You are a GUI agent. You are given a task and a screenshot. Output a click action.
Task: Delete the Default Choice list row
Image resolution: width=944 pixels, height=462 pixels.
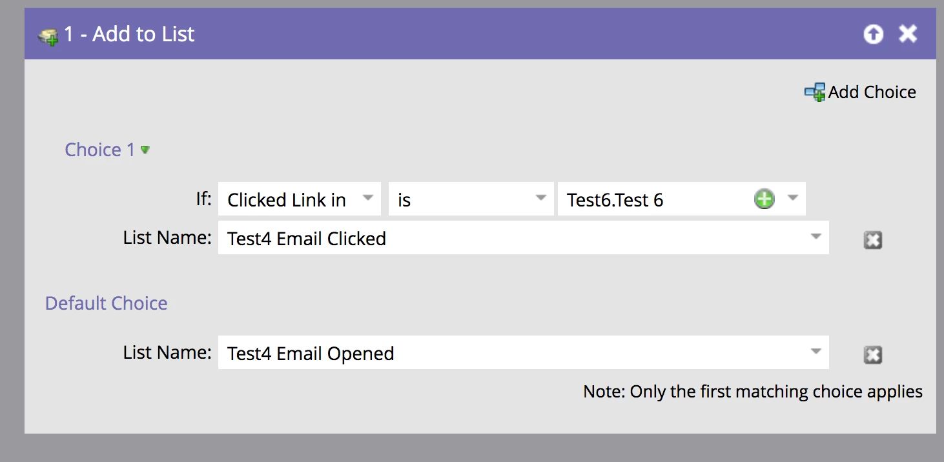coord(872,354)
